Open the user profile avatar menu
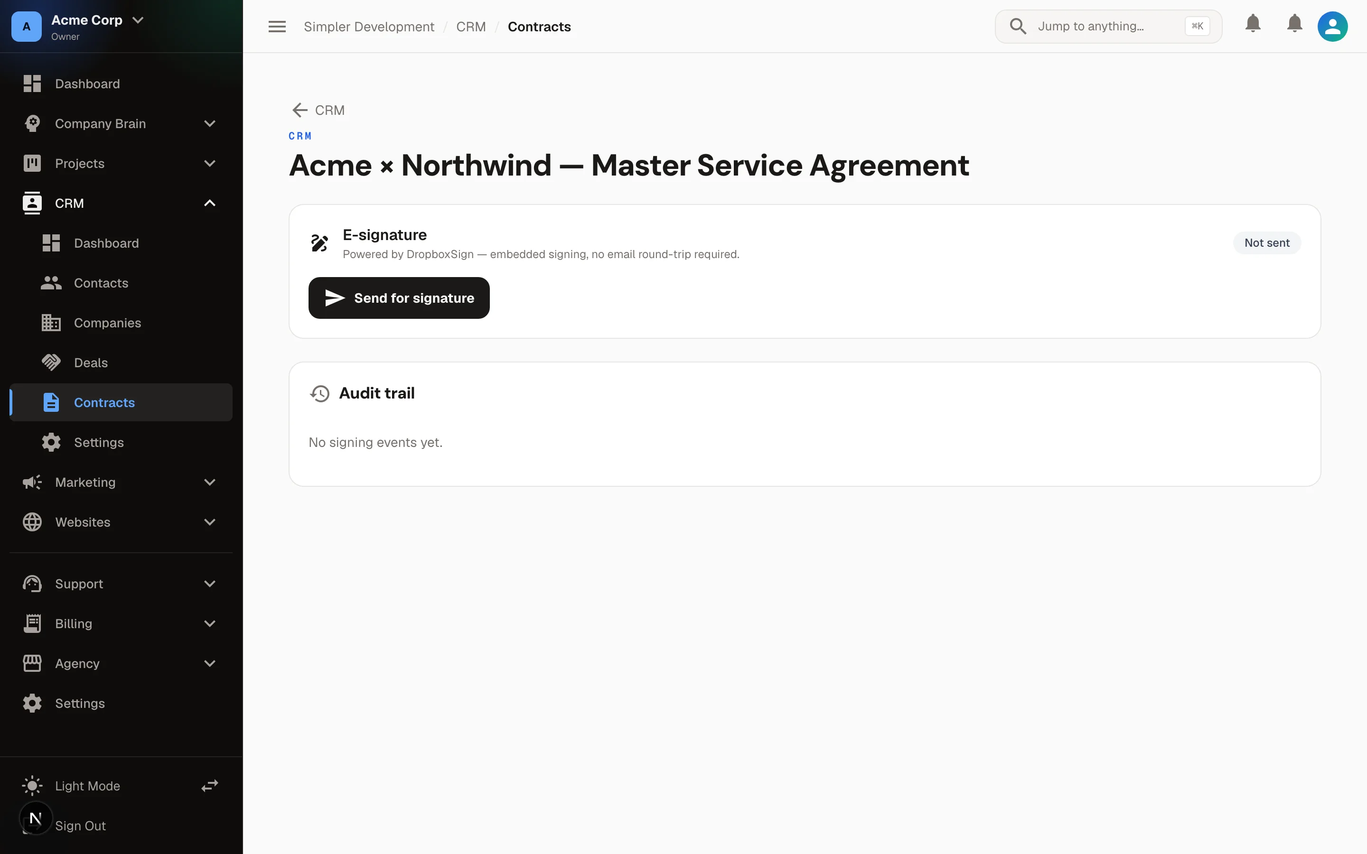This screenshot has height=854, width=1367. [1332, 27]
